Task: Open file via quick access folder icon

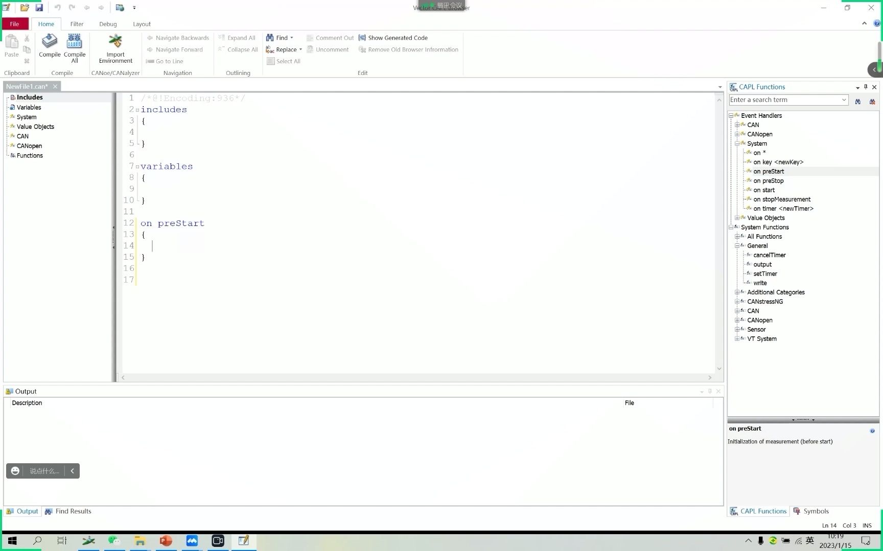Action: click(25, 8)
